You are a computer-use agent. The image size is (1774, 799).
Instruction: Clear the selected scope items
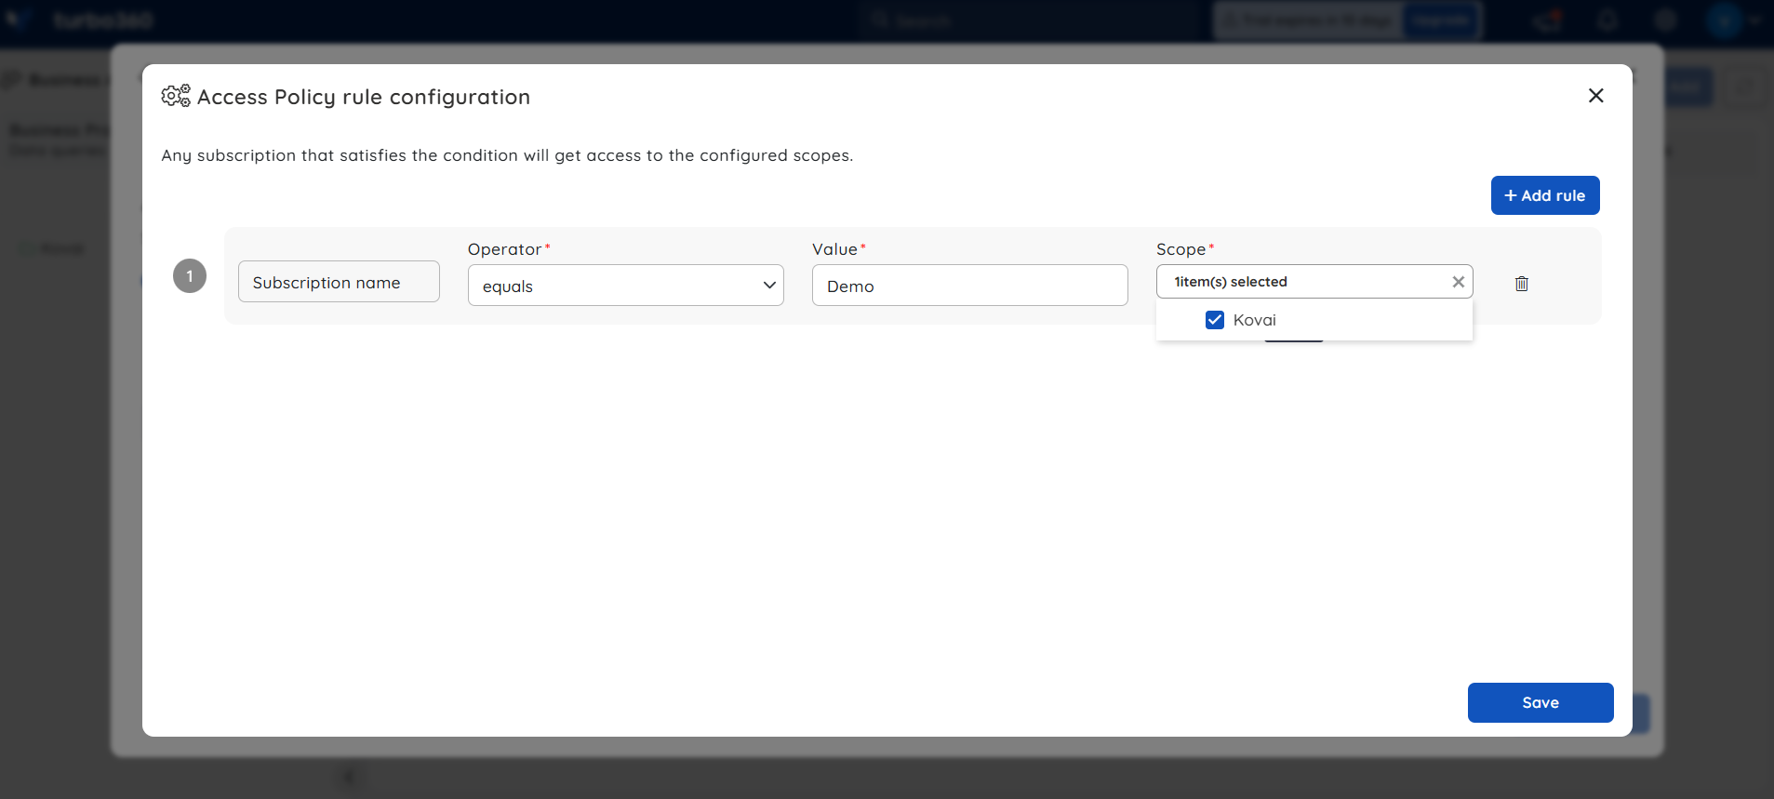1459,282
